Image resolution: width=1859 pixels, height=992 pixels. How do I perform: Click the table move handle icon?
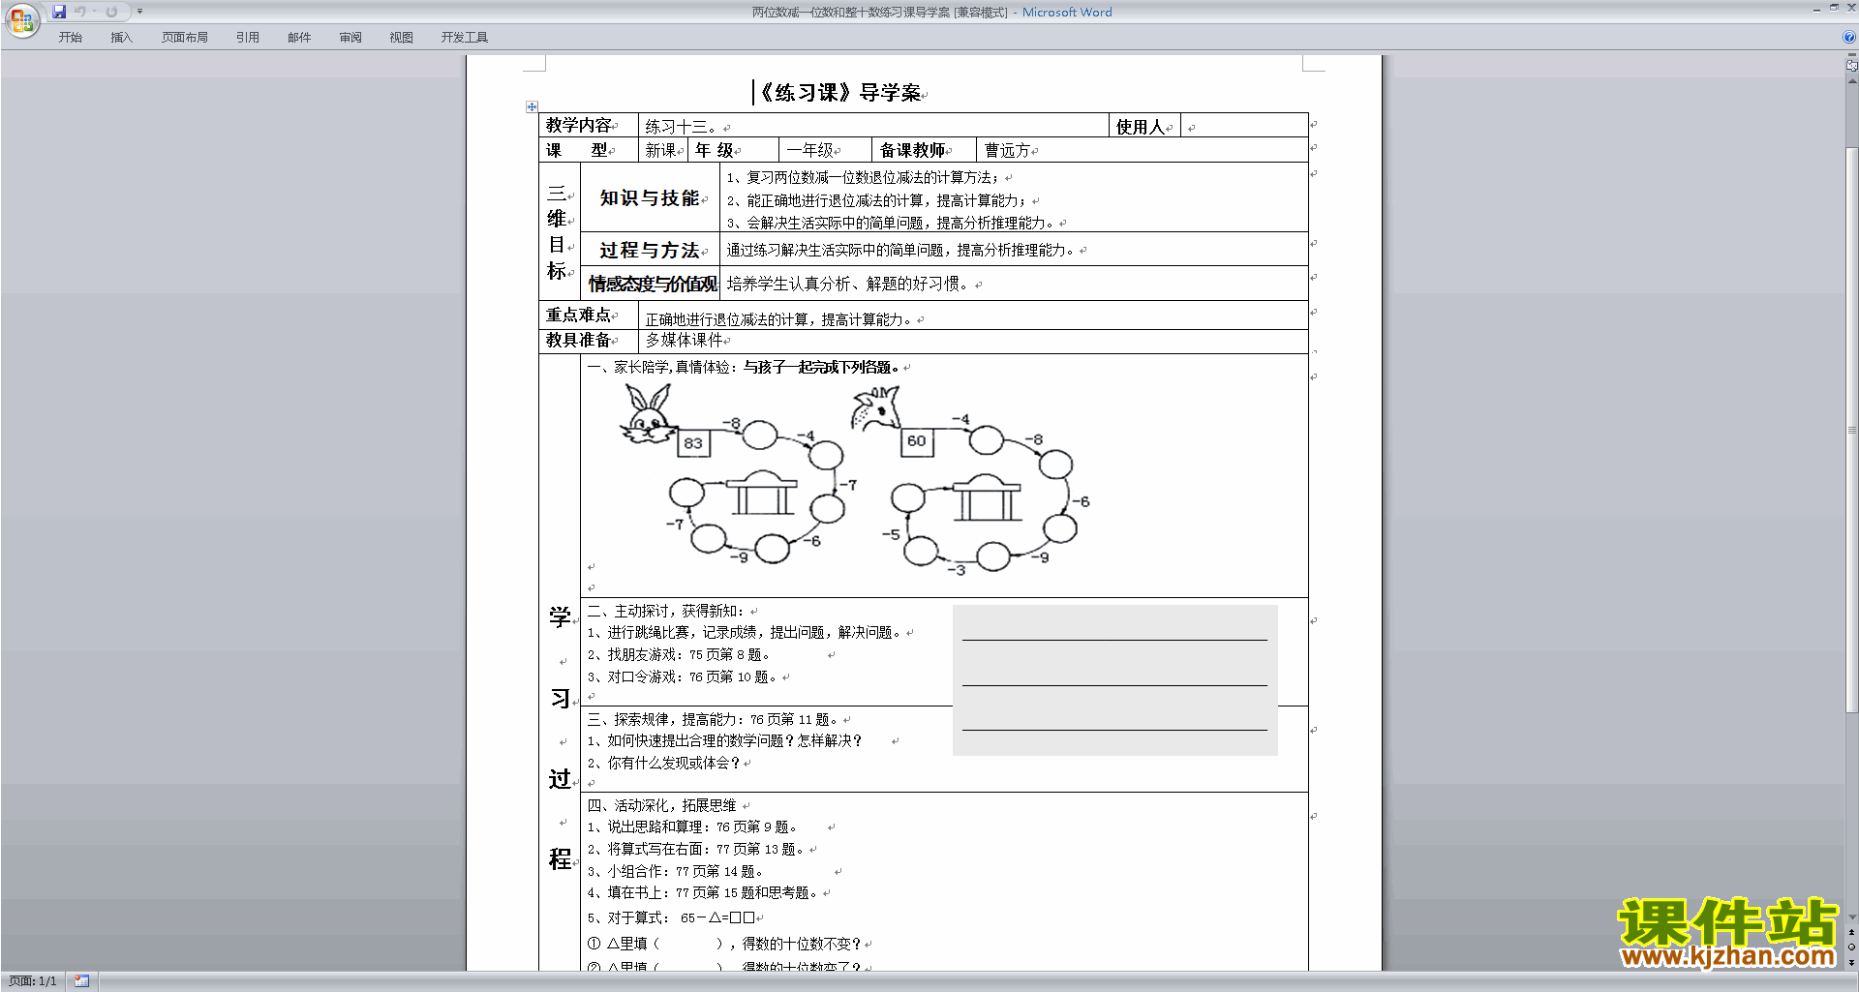(532, 106)
